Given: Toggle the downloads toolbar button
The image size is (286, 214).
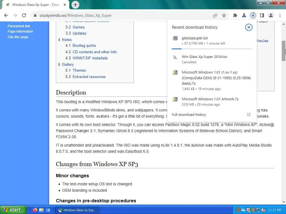Looking at the screenshot, I should tap(253, 15).
